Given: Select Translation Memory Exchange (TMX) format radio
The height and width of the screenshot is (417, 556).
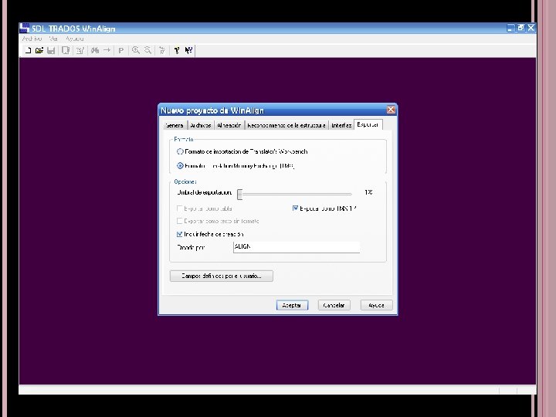Looking at the screenshot, I should (x=180, y=165).
